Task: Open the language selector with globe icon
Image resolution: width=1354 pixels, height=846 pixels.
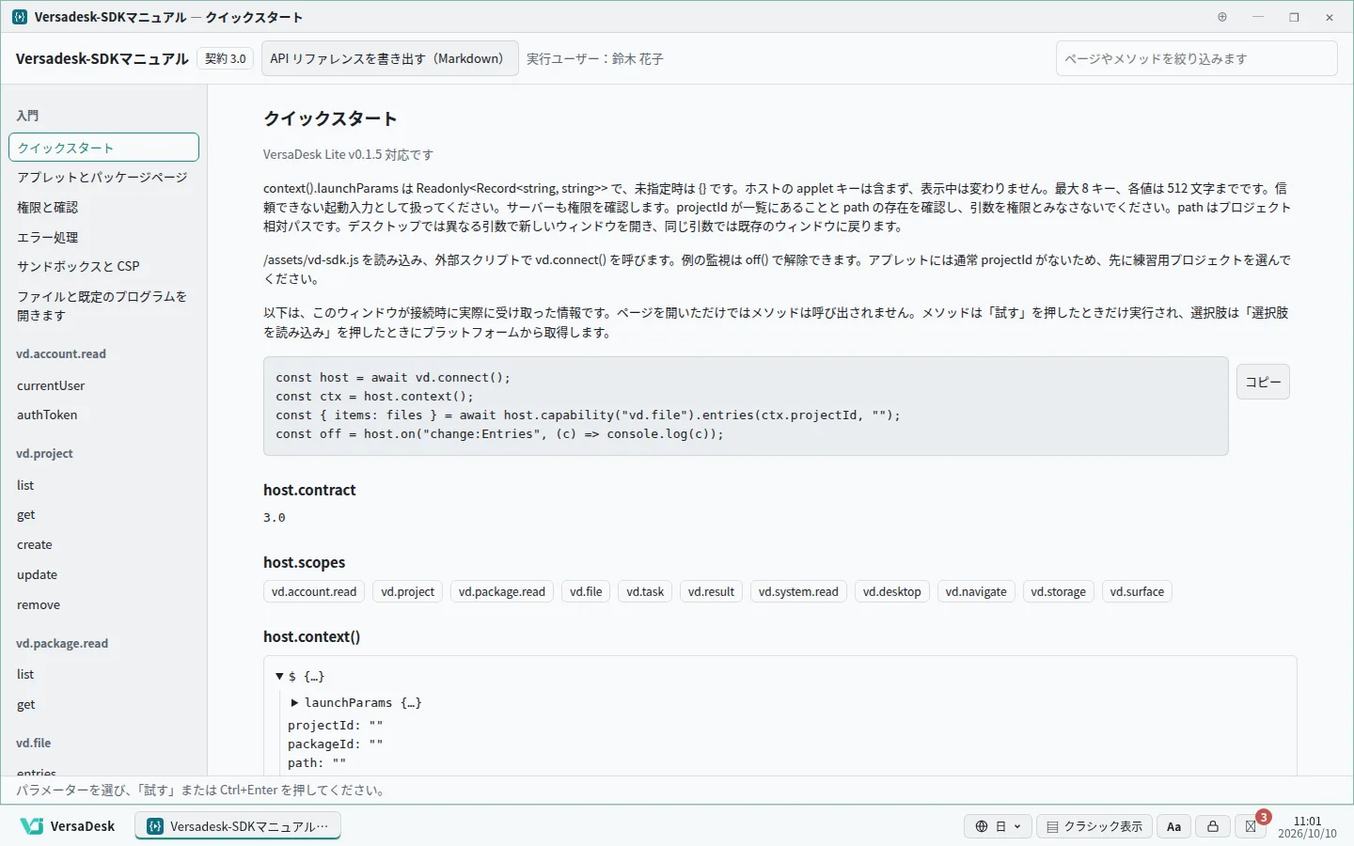Action: click(x=998, y=826)
